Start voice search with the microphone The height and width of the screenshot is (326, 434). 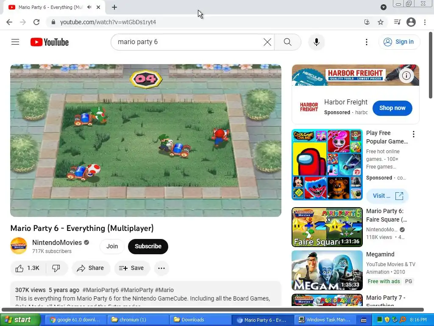pos(316,42)
